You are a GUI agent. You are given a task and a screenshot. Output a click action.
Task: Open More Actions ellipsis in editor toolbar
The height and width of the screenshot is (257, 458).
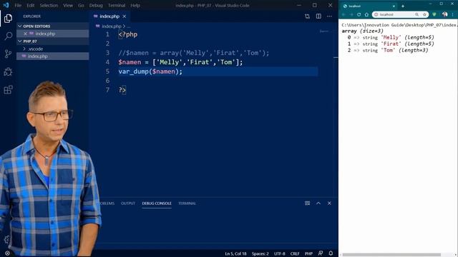[x=329, y=16]
